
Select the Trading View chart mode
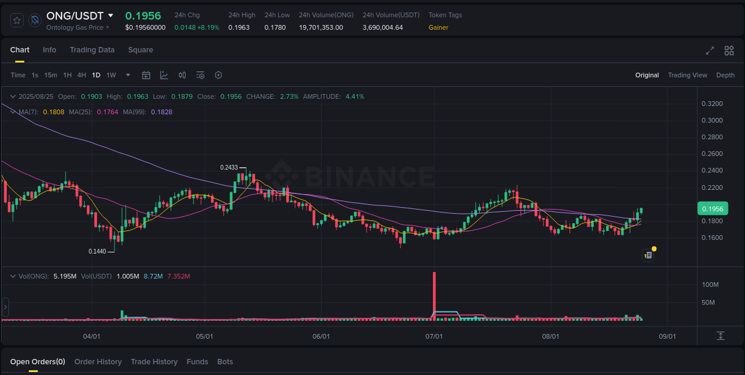(x=687, y=75)
